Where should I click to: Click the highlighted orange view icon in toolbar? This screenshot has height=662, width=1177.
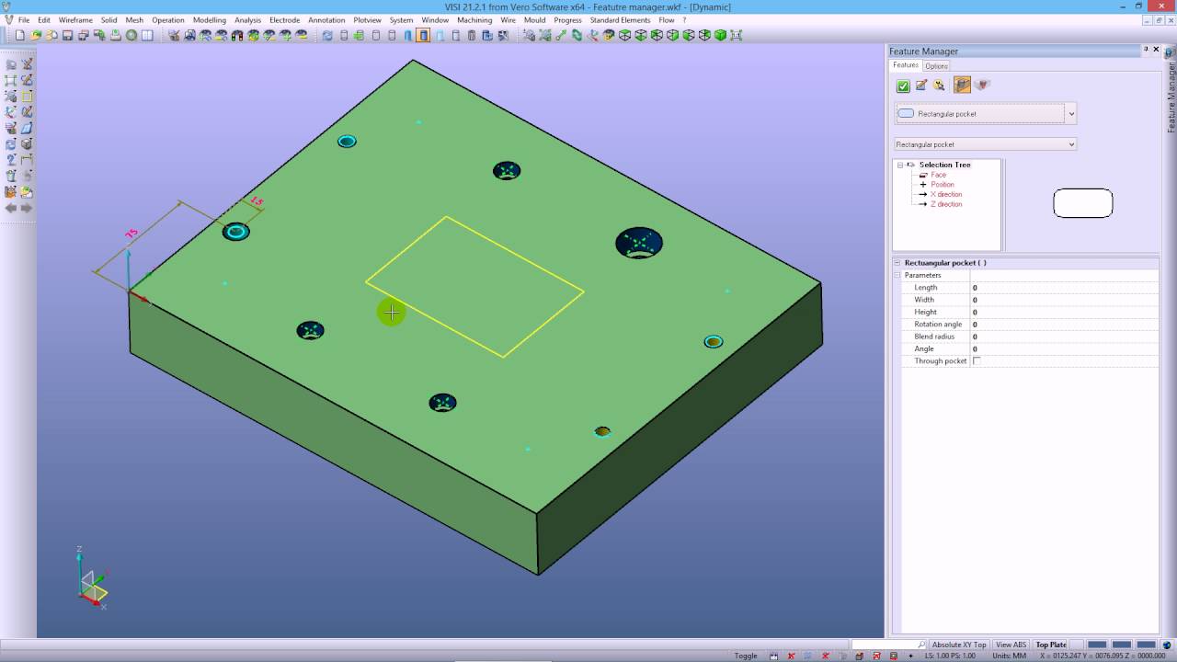coord(423,35)
